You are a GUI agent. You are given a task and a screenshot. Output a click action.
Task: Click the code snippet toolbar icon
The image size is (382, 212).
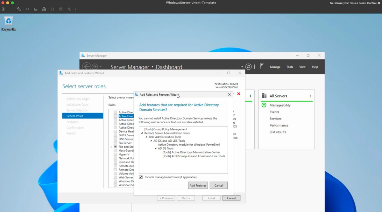coord(27,9)
